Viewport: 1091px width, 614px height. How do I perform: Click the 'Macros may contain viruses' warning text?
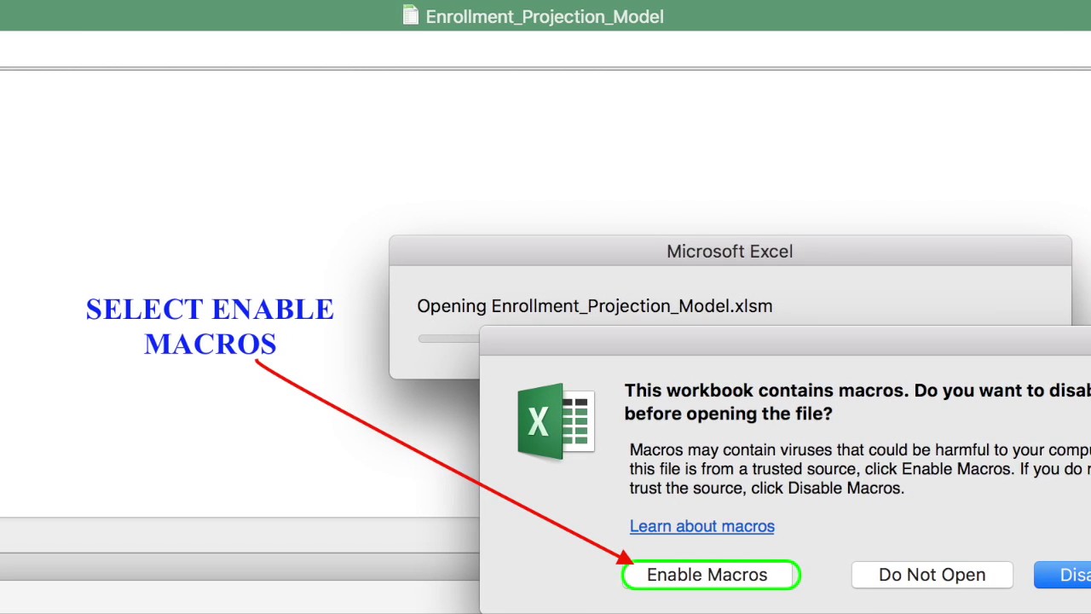pyautogui.click(x=860, y=469)
